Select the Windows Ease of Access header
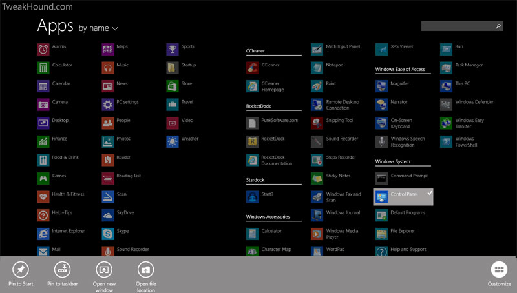 400,69
